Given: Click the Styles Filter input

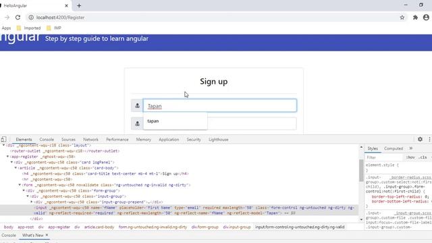Looking at the screenshot, I should click(384, 157).
